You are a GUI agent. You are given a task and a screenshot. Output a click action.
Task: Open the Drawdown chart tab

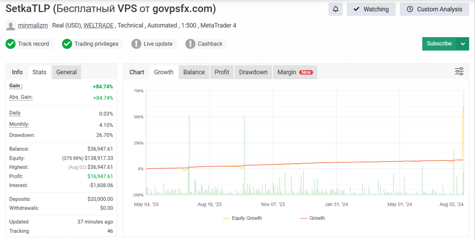pyautogui.click(x=253, y=72)
